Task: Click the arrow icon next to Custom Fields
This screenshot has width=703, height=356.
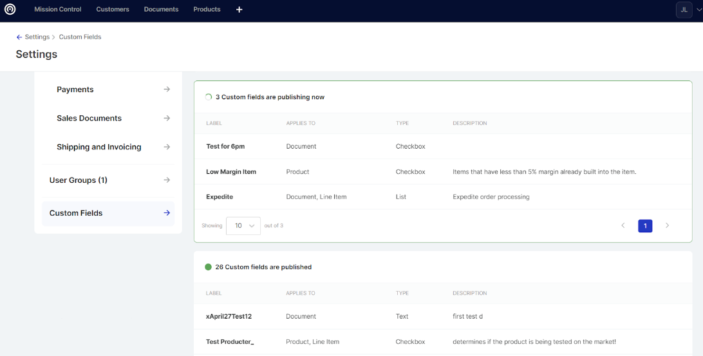Action: pyautogui.click(x=167, y=213)
